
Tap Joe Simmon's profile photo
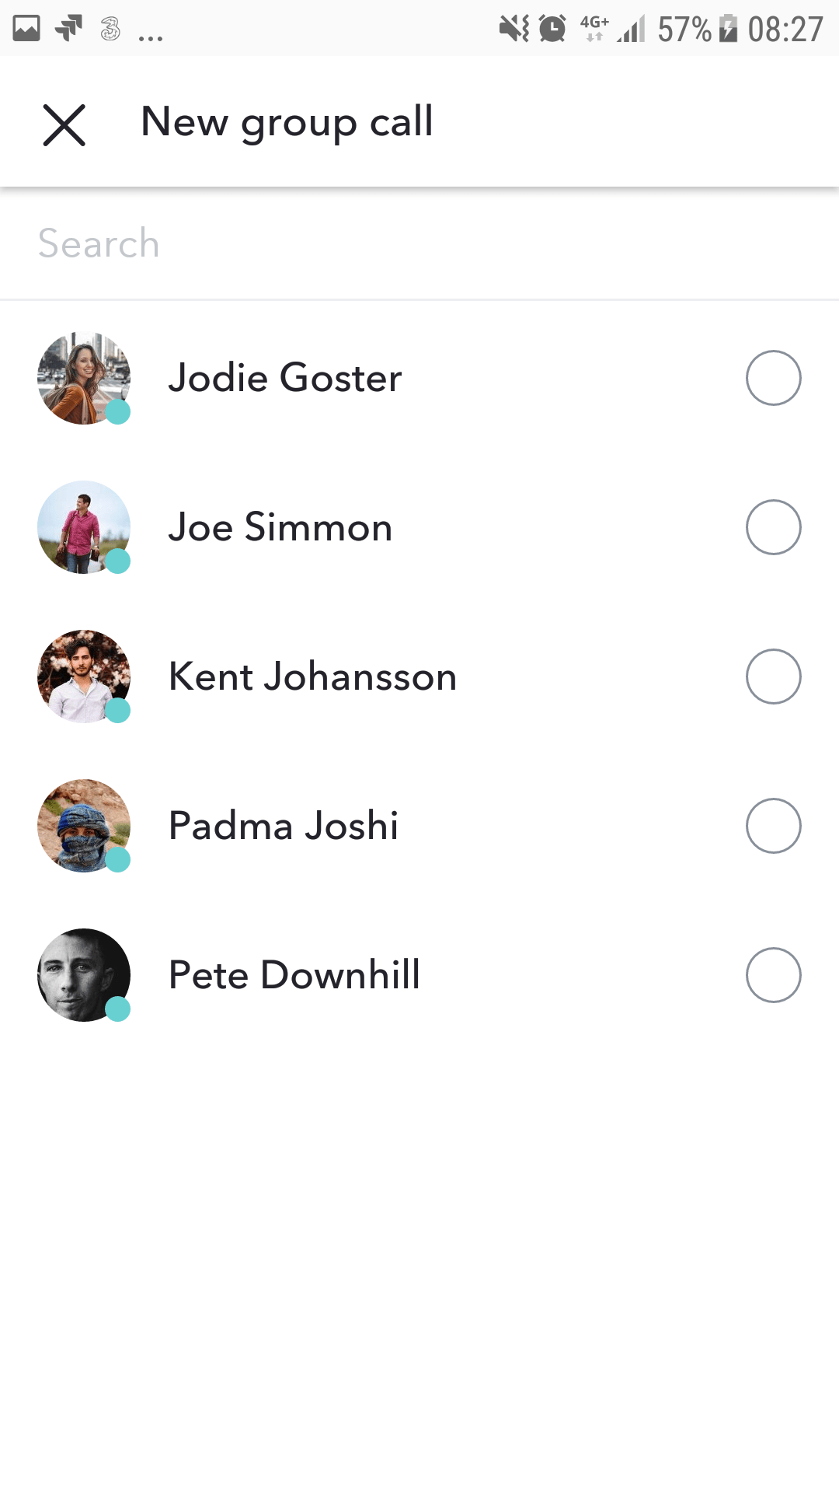click(84, 527)
